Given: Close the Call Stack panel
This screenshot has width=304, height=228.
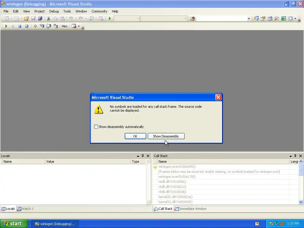Looking at the screenshot, I should (x=300, y=156).
